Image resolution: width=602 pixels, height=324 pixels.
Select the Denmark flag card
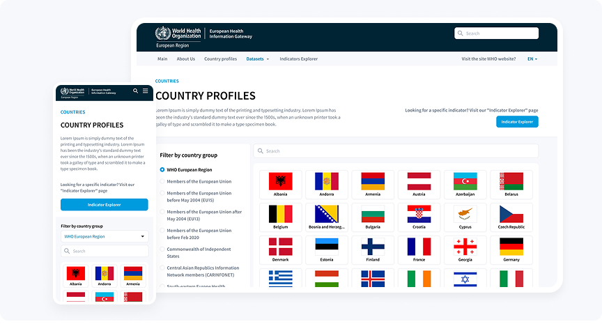pos(280,250)
